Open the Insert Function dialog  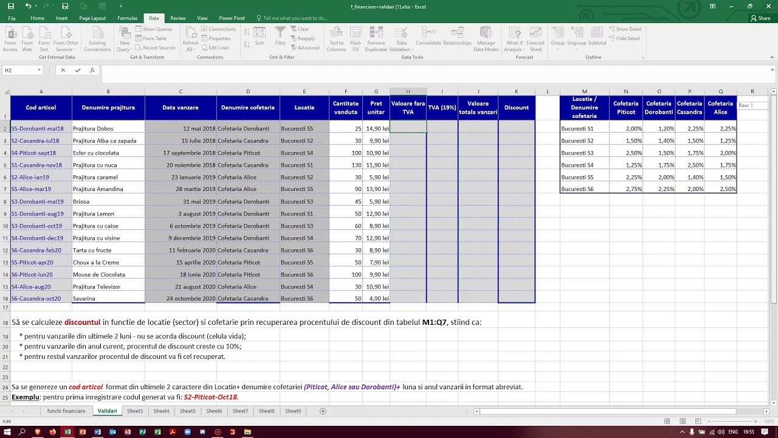[x=92, y=71]
